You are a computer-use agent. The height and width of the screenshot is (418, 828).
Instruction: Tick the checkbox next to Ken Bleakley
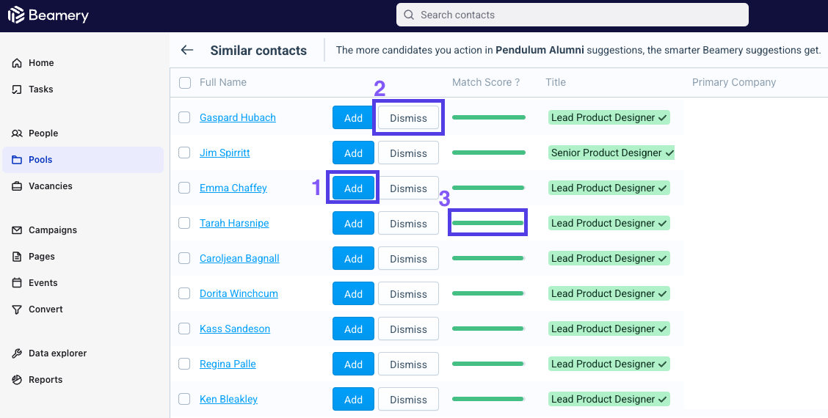coord(184,399)
